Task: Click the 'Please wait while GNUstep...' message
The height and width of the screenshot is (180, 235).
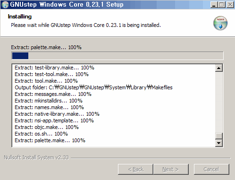Action: [86, 25]
